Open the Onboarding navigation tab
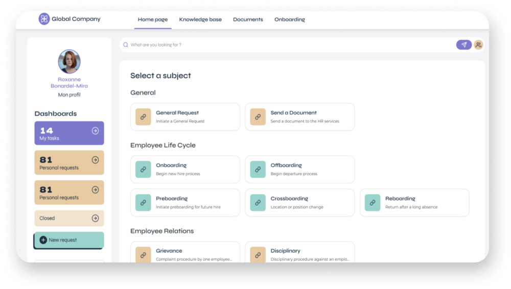The height and width of the screenshot is (289, 511). (290, 19)
